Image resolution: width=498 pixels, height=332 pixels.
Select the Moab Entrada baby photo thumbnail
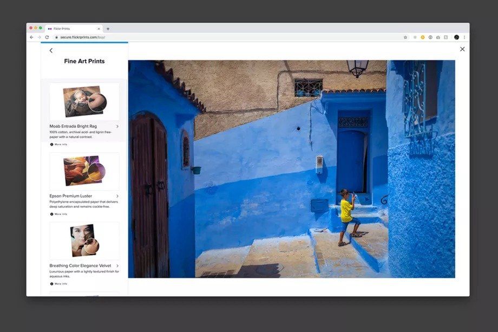pyautogui.click(x=84, y=101)
